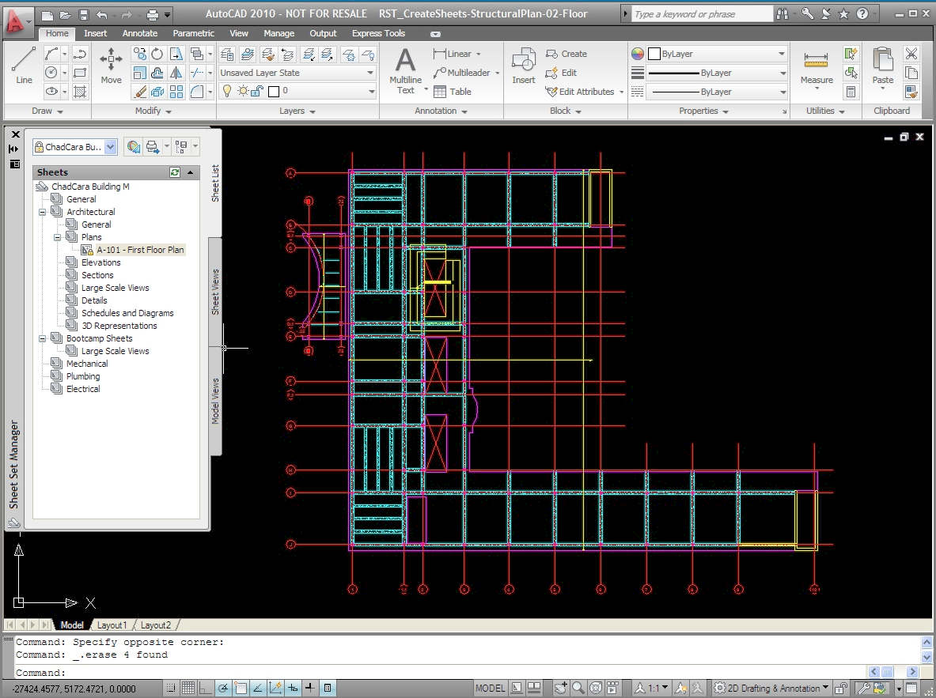
Task: Activate the Scale modify tool
Action: (140, 73)
